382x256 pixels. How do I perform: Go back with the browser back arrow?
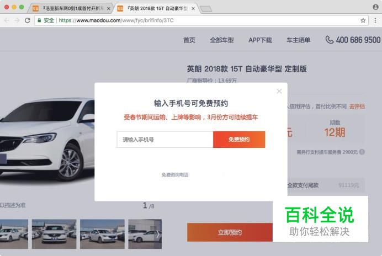7,20
